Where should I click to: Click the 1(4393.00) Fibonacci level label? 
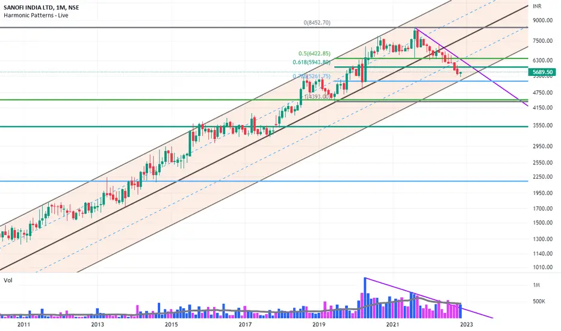317,97
